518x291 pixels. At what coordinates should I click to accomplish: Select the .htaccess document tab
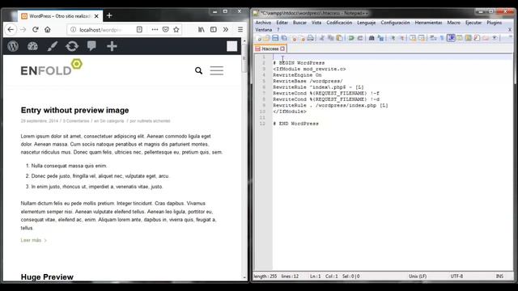coord(270,48)
